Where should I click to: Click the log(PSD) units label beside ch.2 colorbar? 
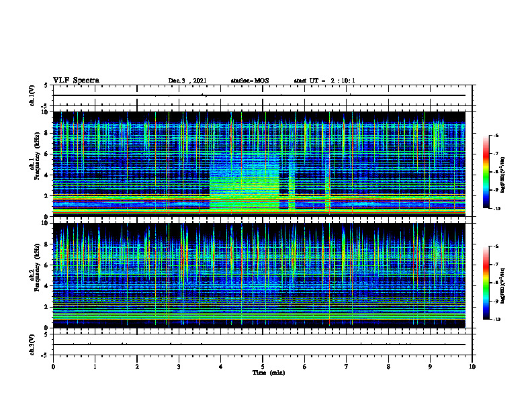(x=503, y=285)
